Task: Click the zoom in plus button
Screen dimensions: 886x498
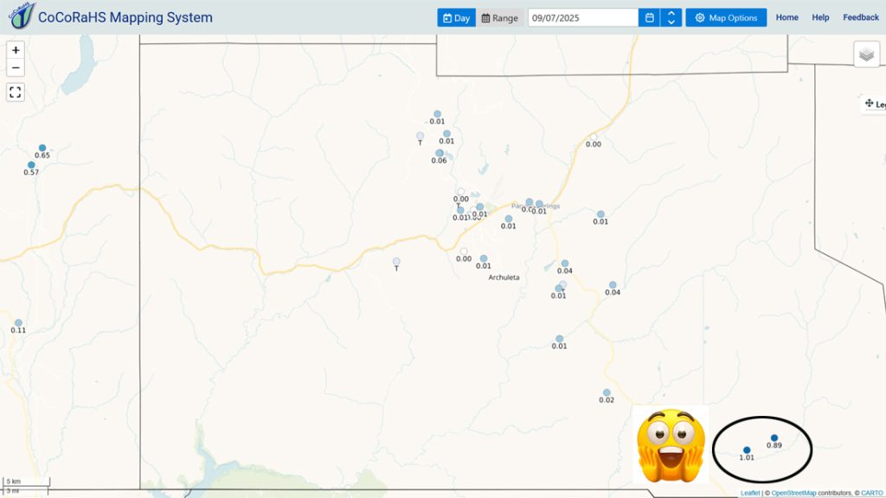Action: 16,50
